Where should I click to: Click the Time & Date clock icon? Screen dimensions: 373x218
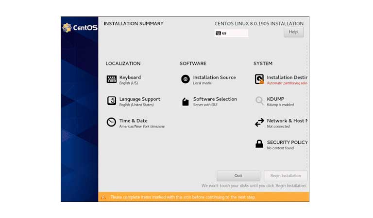pyautogui.click(x=111, y=123)
